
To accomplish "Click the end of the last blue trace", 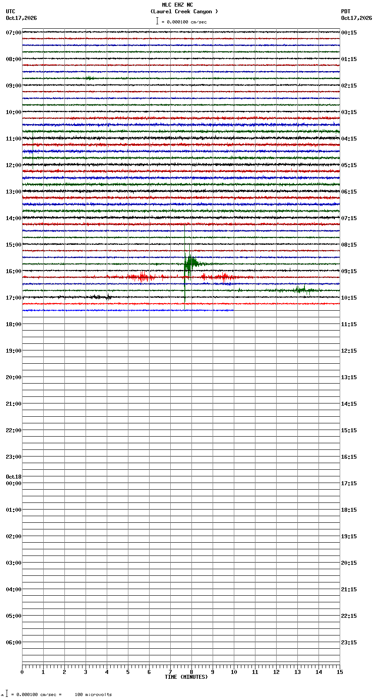I will (x=233, y=310).
